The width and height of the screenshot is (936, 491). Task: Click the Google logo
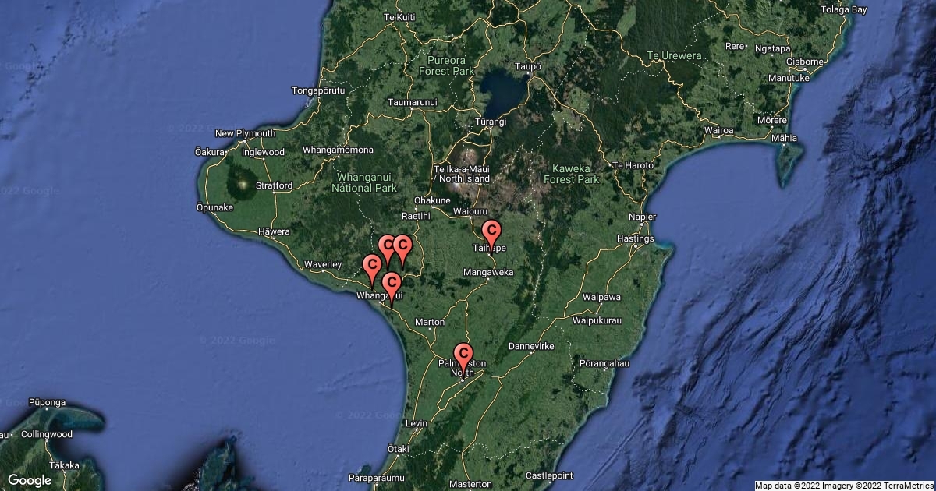(x=30, y=480)
